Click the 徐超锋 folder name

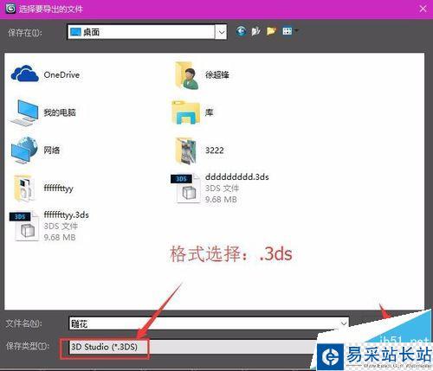tap(217, 75)
